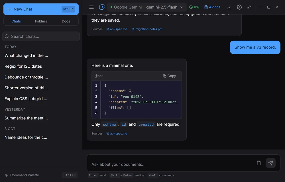Screen dimensions: 285x182
Task: Click the 'json' language label
Action: tap(99, 76)
